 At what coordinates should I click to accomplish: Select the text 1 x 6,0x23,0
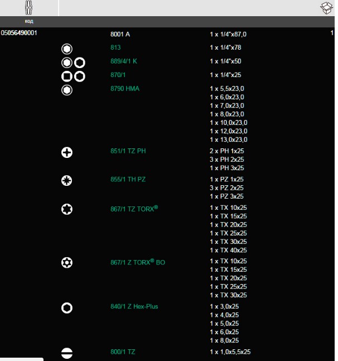click(227, 97)
